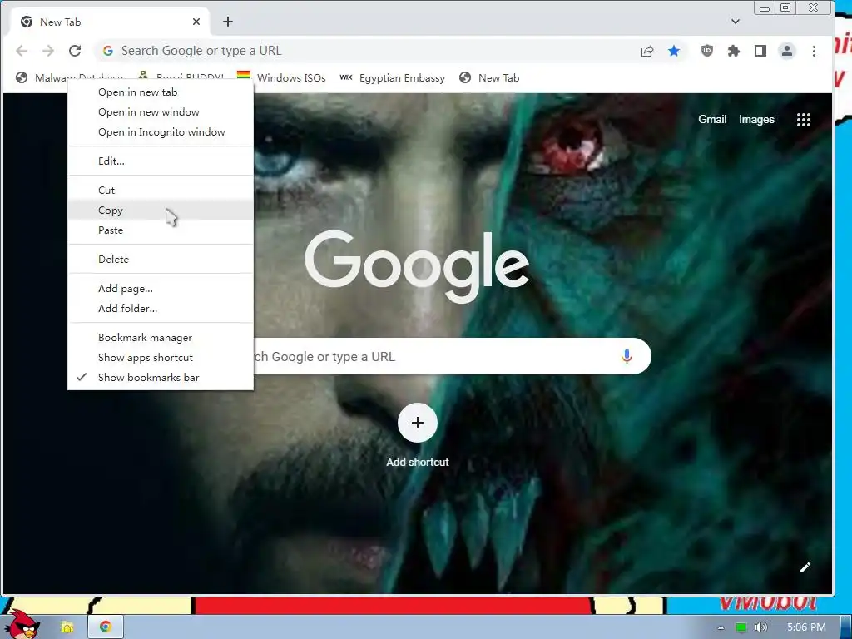This screenshot has width=852, height=639.
Task: Open Chrome's three-dot menu
Action: pyautogui.click(x=814, y=51)
